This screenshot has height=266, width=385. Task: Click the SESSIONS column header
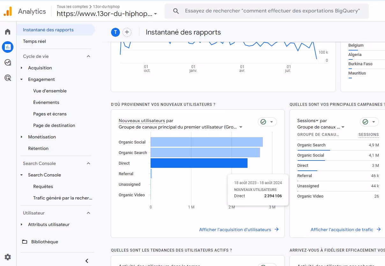pos(368,135)
